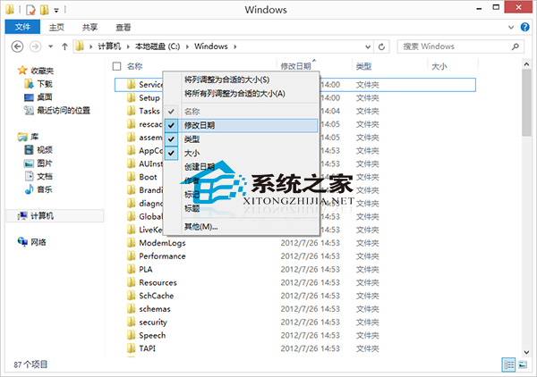Viewport: 537px width, 377px height.
Task: Toggle the select-all checkbox in header
Action: pos(116,66)
